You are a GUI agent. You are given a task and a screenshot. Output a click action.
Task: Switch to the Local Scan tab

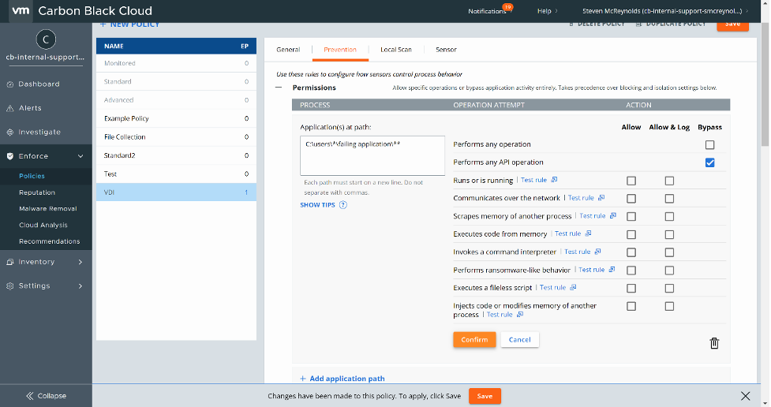(396, 50)
